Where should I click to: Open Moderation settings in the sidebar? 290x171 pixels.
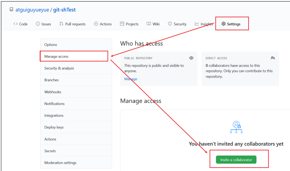[76, 163]
